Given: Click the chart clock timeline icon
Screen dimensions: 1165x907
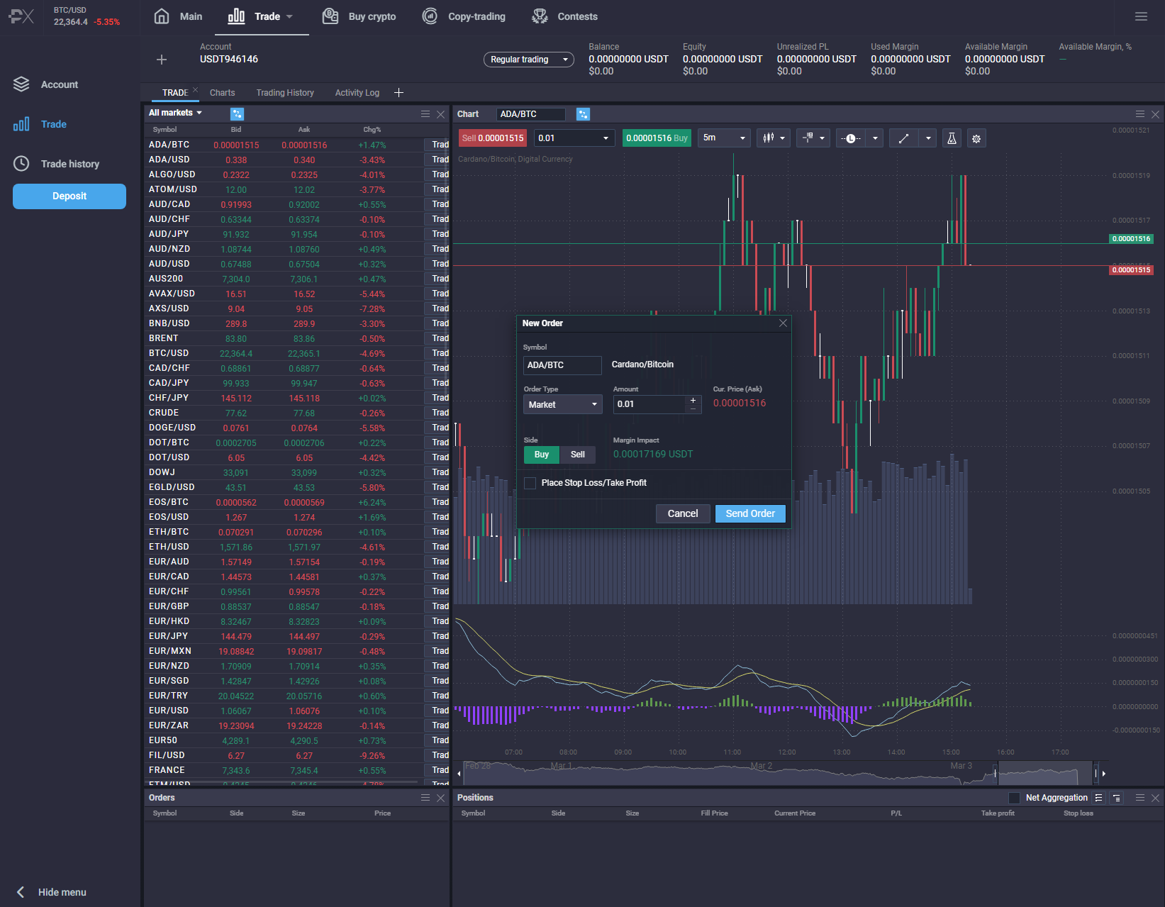Looking at the screenshot, I should 850,138.
